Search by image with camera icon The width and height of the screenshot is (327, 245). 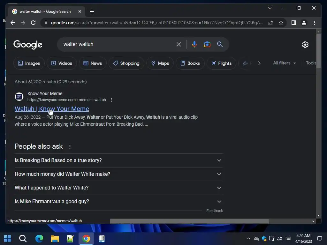pos(207,44)
